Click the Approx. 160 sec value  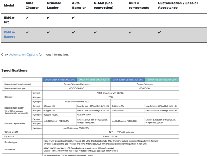click(x=110, y=136)
